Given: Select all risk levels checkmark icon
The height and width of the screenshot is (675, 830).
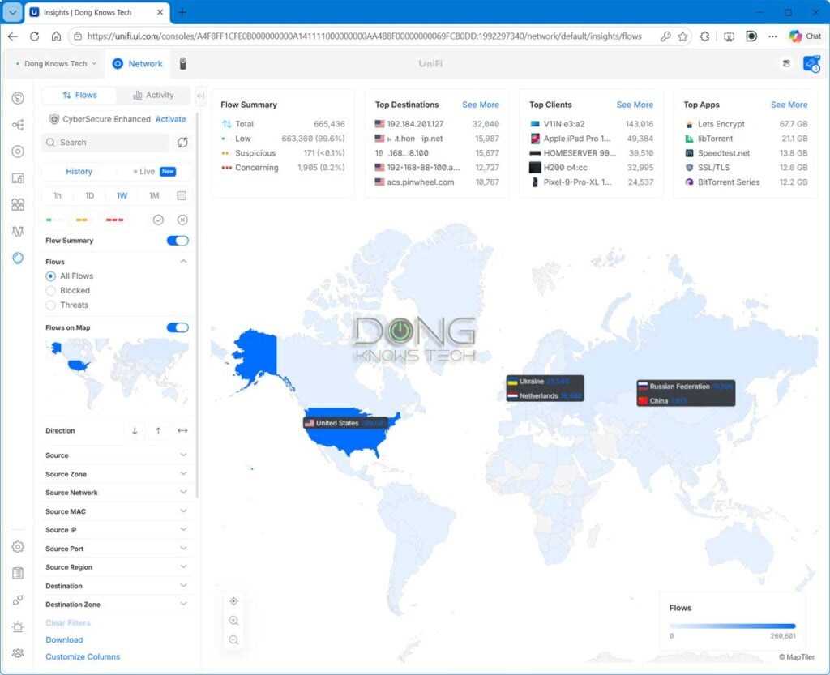Looking at the screenshot, I should coord(158,220).
